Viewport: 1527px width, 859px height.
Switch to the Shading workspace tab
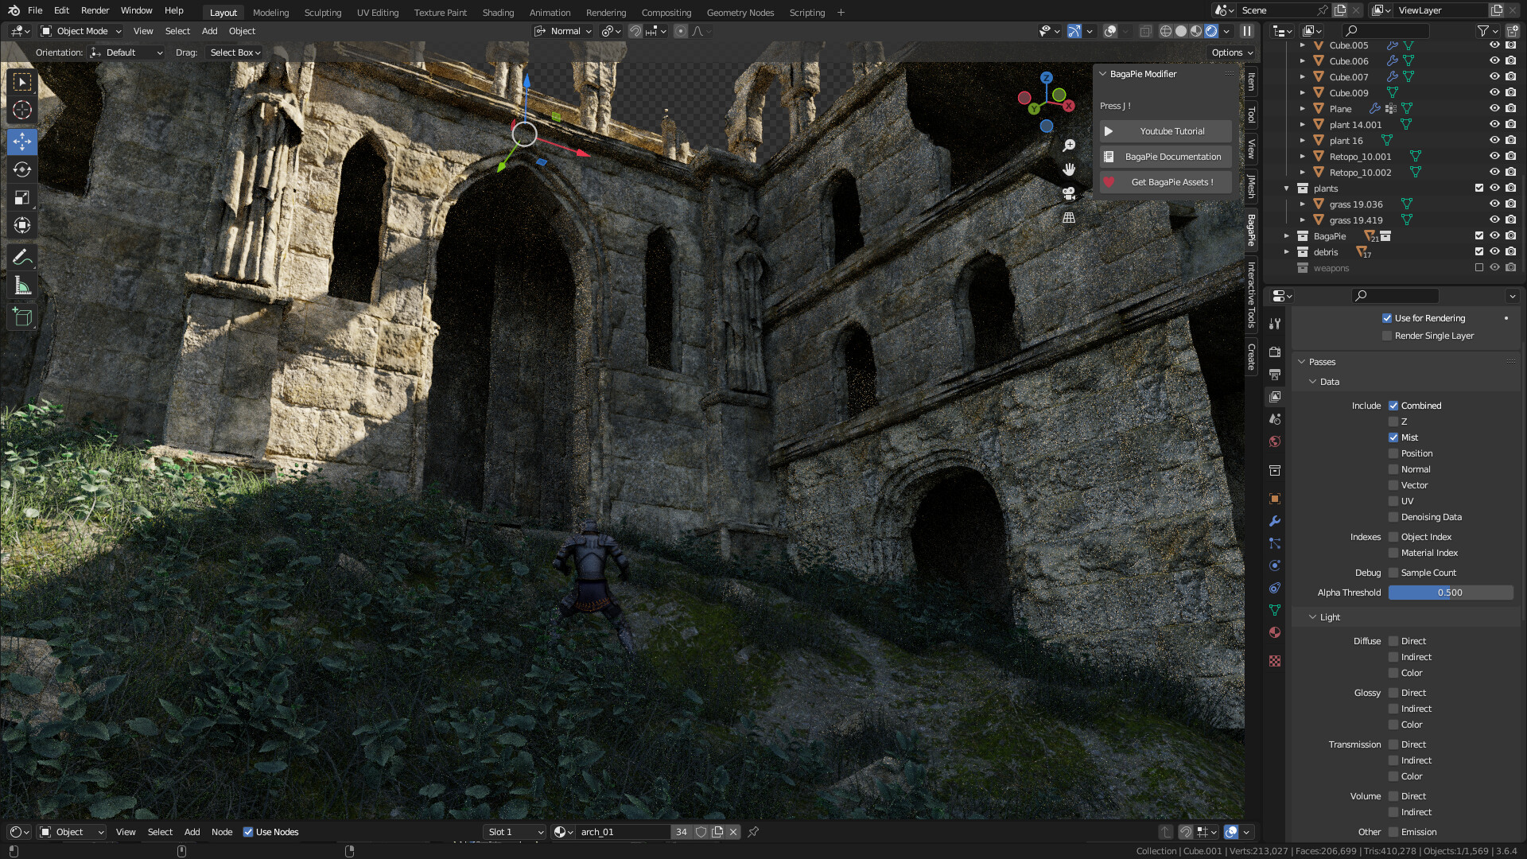tap(498, 12)
